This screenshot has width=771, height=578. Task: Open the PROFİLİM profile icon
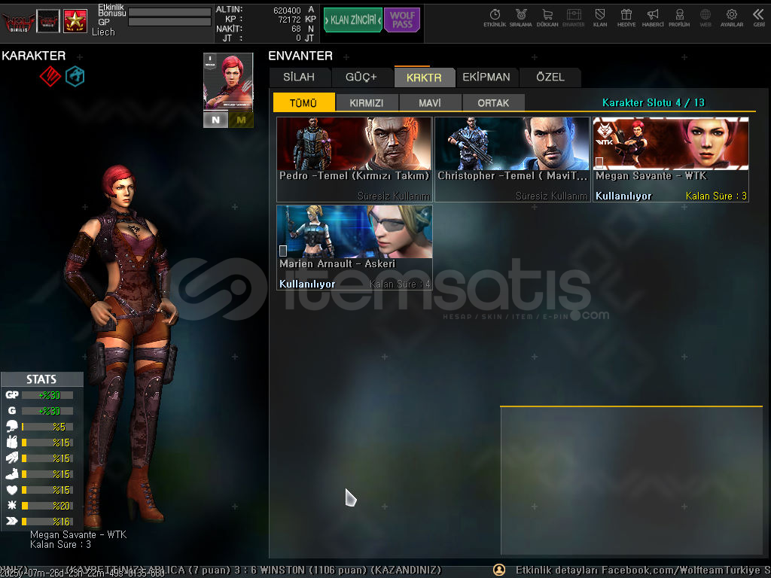pos(679,18)
